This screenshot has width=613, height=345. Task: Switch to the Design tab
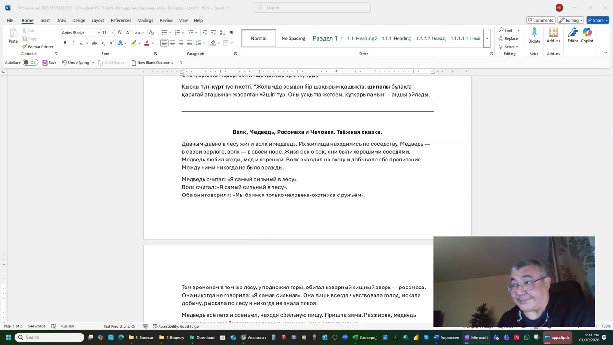[79, 20]
